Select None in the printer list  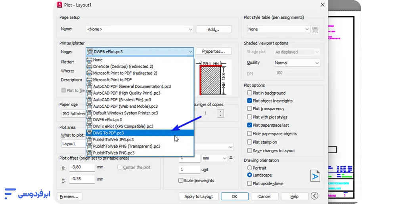140,60
